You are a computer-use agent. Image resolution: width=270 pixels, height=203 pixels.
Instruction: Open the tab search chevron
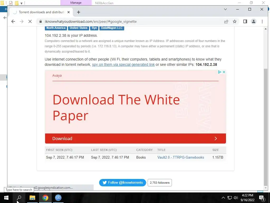[x=225, y=9]
